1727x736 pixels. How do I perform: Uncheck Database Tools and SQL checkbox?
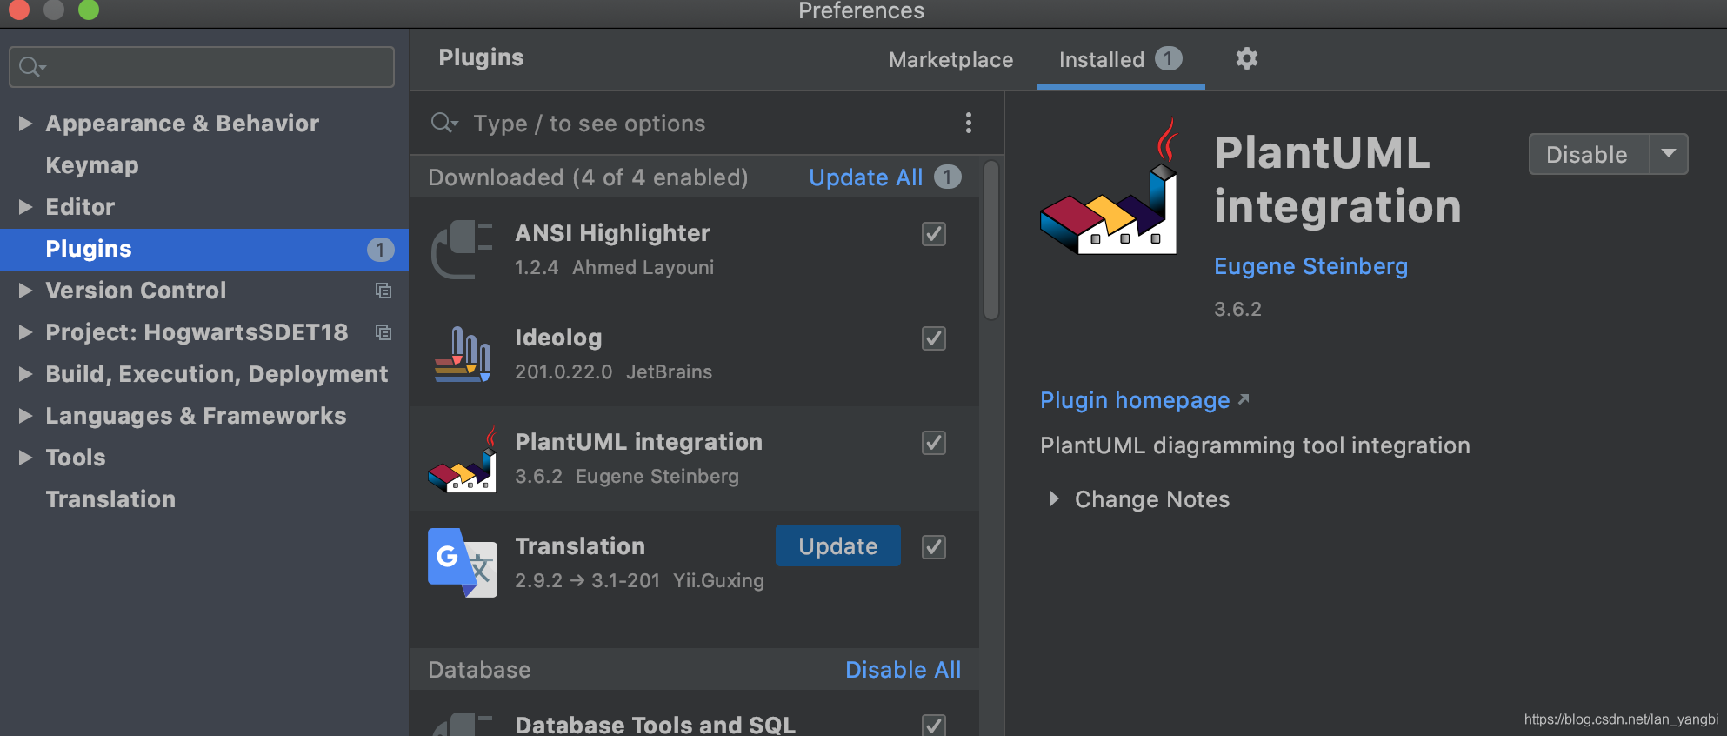(934, 725)
